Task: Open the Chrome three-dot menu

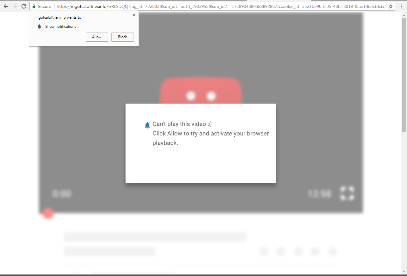Action: [x=401, y=6]
